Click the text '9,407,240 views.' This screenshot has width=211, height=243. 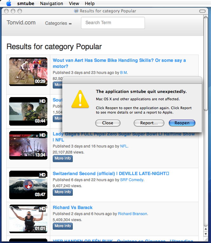pyautogui.click(x=67, y=186)
